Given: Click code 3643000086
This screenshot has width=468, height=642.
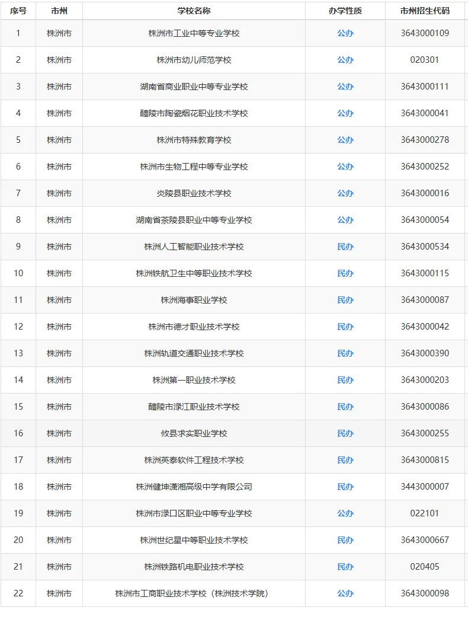Looking at the screenshot, I should click(x=425, y=407).
